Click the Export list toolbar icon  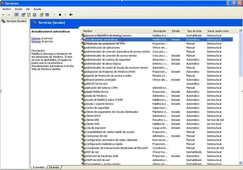point(34,15)
